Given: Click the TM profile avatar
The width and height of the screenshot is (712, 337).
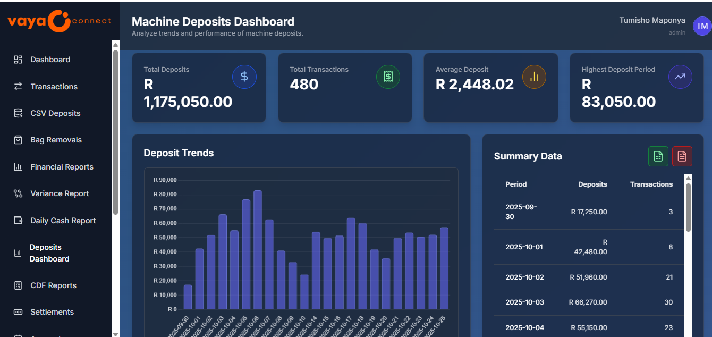Looking at the screenshot, I should pyautogui.click(x=702, y=26).
